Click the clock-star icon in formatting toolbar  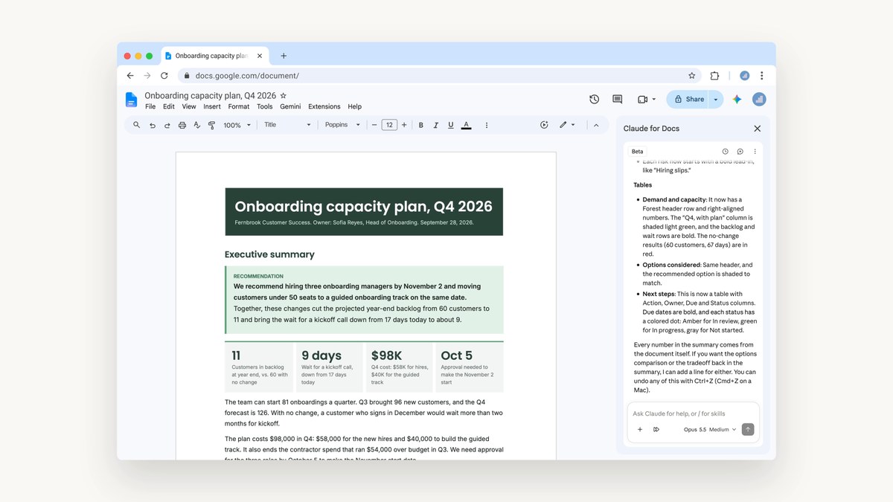(x=544, y=125)
